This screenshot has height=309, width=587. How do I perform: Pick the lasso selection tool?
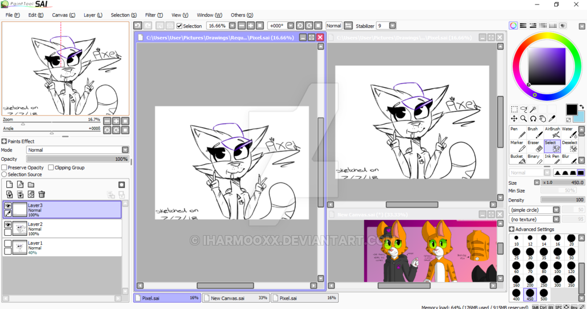pos(524,109)
